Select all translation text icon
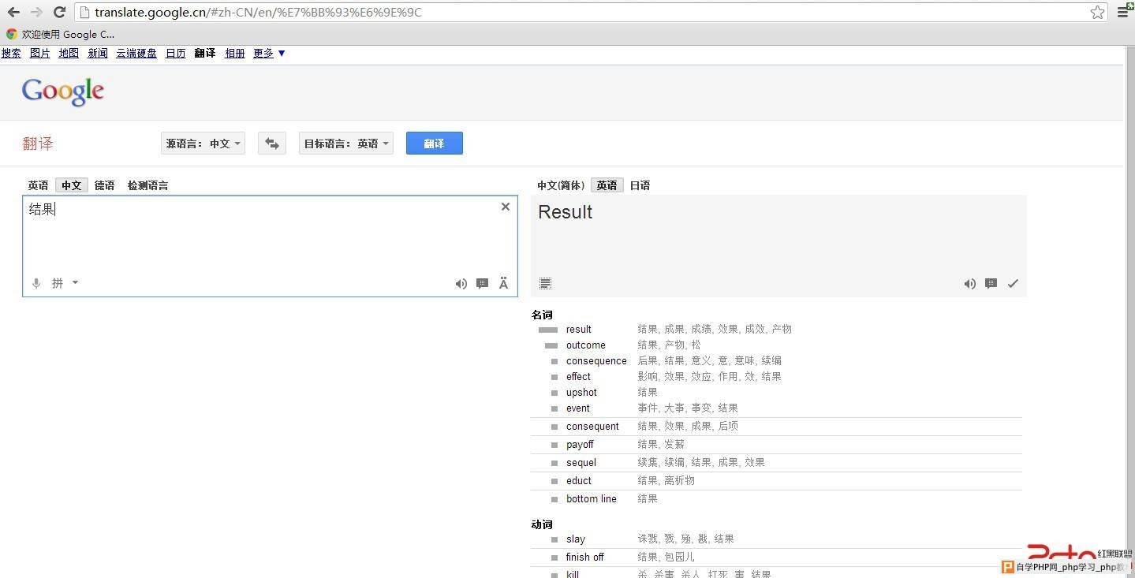1135x578 pixels. (545, 284)
